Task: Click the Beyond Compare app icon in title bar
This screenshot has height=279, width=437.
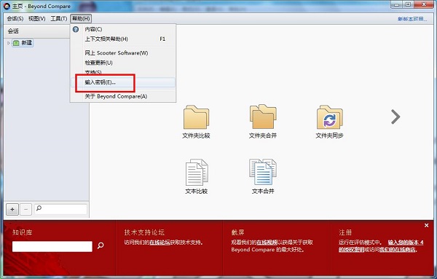Action: click(6, 6)
